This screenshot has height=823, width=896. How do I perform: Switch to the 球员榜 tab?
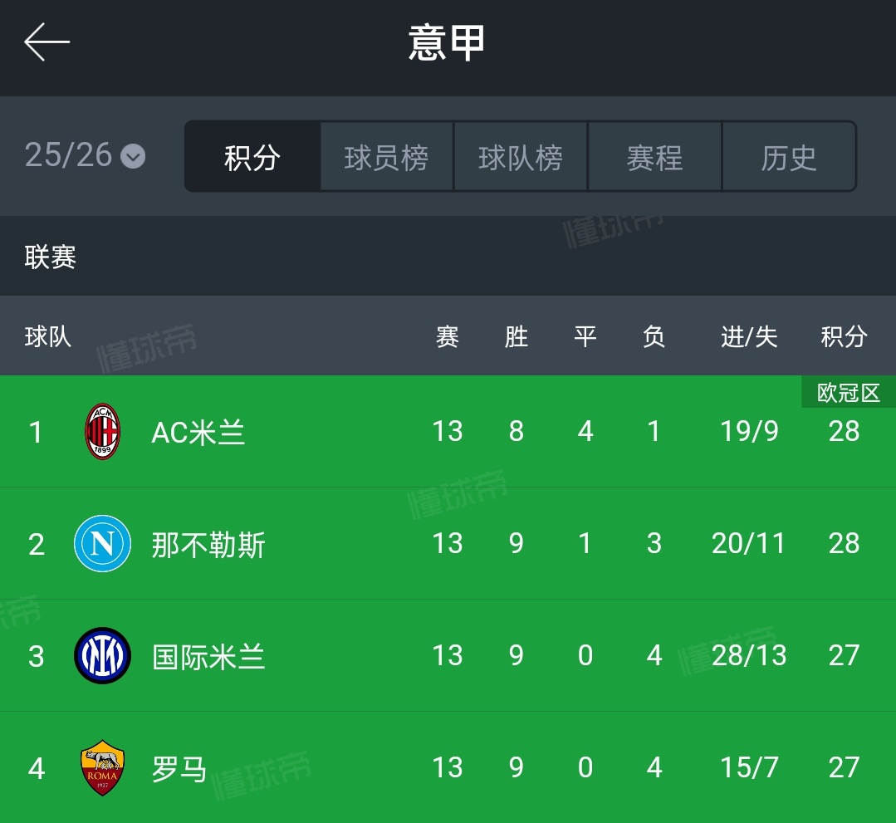point(386,156)
